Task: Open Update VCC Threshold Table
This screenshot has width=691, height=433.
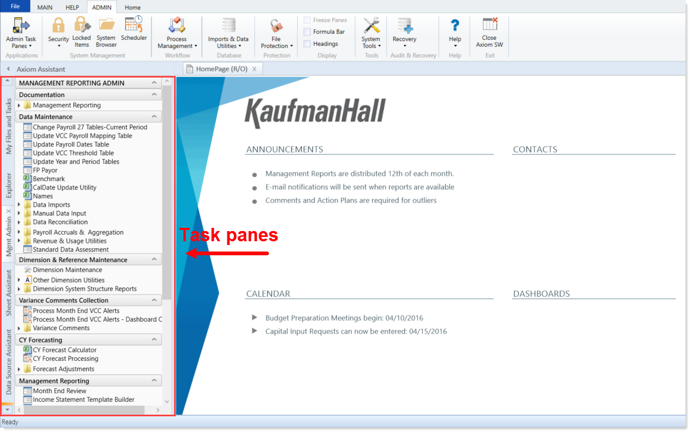Action: (x=68, y=153)
